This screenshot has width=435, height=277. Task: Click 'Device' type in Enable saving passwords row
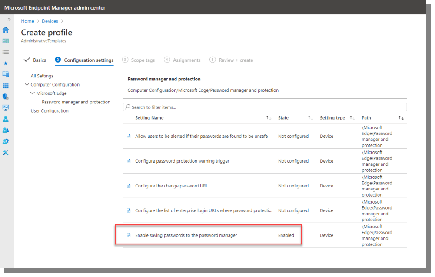tap(326, 235)
